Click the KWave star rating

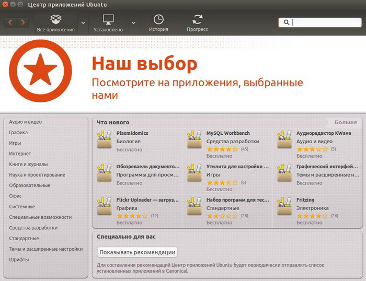pyautogui.click(x=312, y=149)
